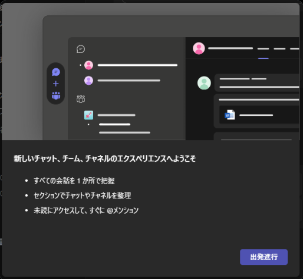This screenshot has height=279, width=303.
Task: Select the purple avatar in chat list
Action: tap(88, 81)
